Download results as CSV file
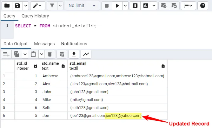This screenshot has height=128, width=212. (x=74, y=54)
